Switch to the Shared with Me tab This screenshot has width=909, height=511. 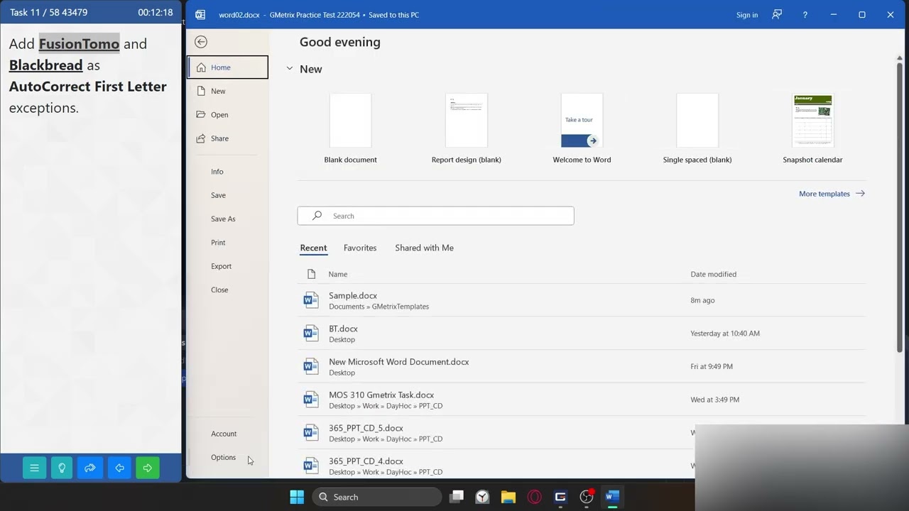[x=424, y=248]
